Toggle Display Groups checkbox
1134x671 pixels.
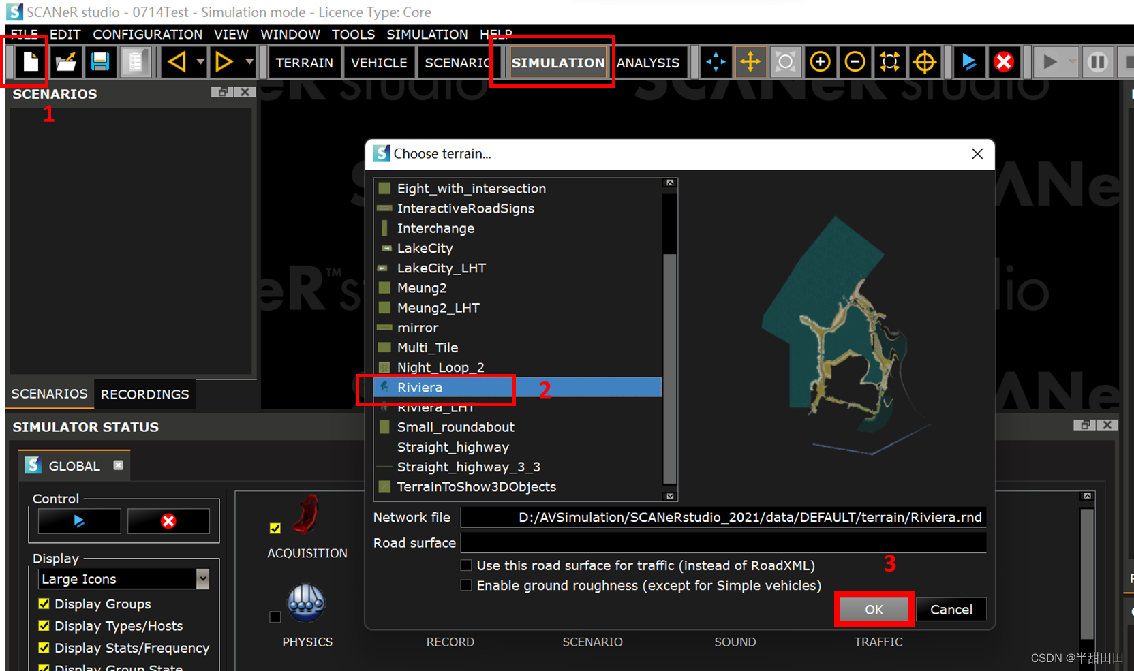tap(44, 604)
